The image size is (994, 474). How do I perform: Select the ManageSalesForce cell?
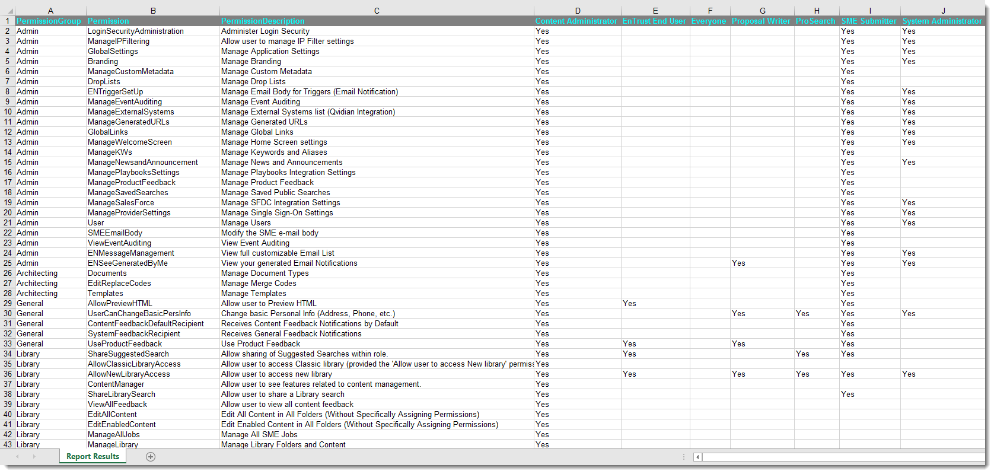click(x=153, y=202)
